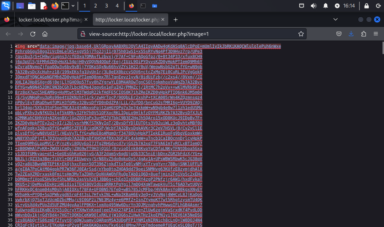Open the Firefox extensions menu
The width and height of the screenshot is (384, 227).
[364, 34]
